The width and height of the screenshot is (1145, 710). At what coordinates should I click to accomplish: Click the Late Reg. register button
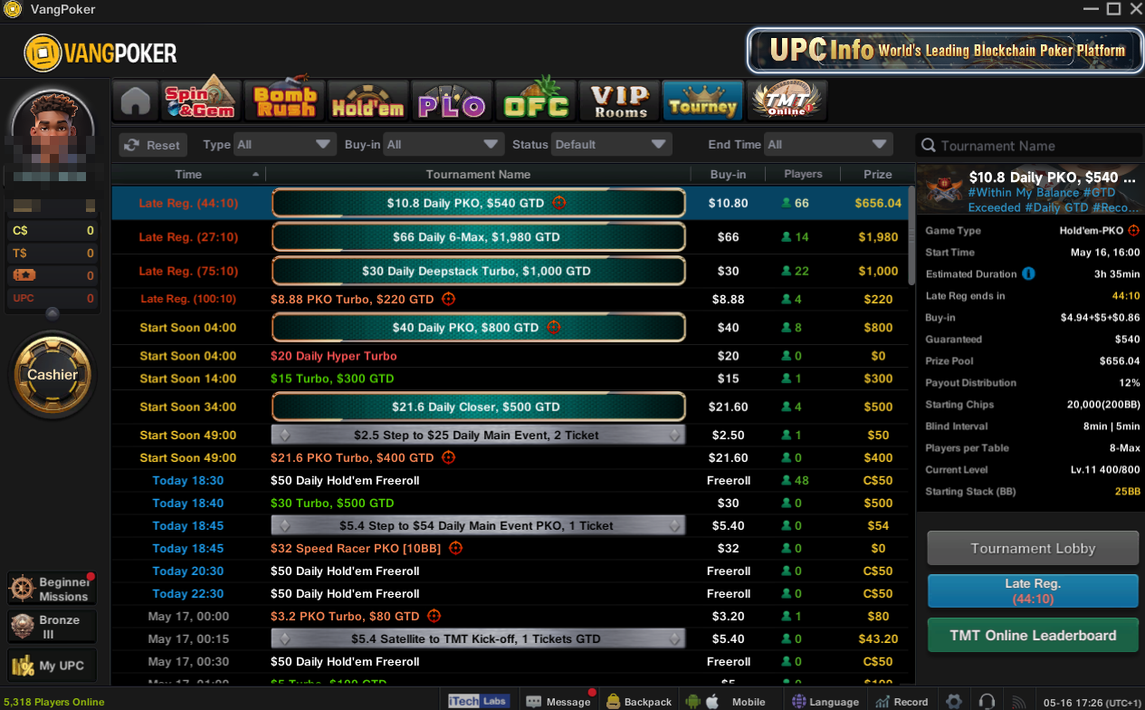tap(1033, 591)
